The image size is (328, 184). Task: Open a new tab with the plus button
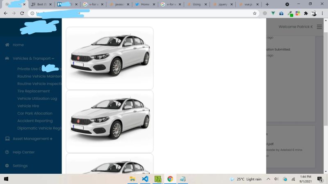[267, 4]
